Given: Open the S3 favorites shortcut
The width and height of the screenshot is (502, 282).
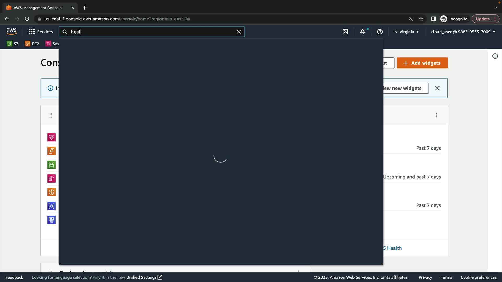Looking at the screenshot, I should (x=13, y=44).
